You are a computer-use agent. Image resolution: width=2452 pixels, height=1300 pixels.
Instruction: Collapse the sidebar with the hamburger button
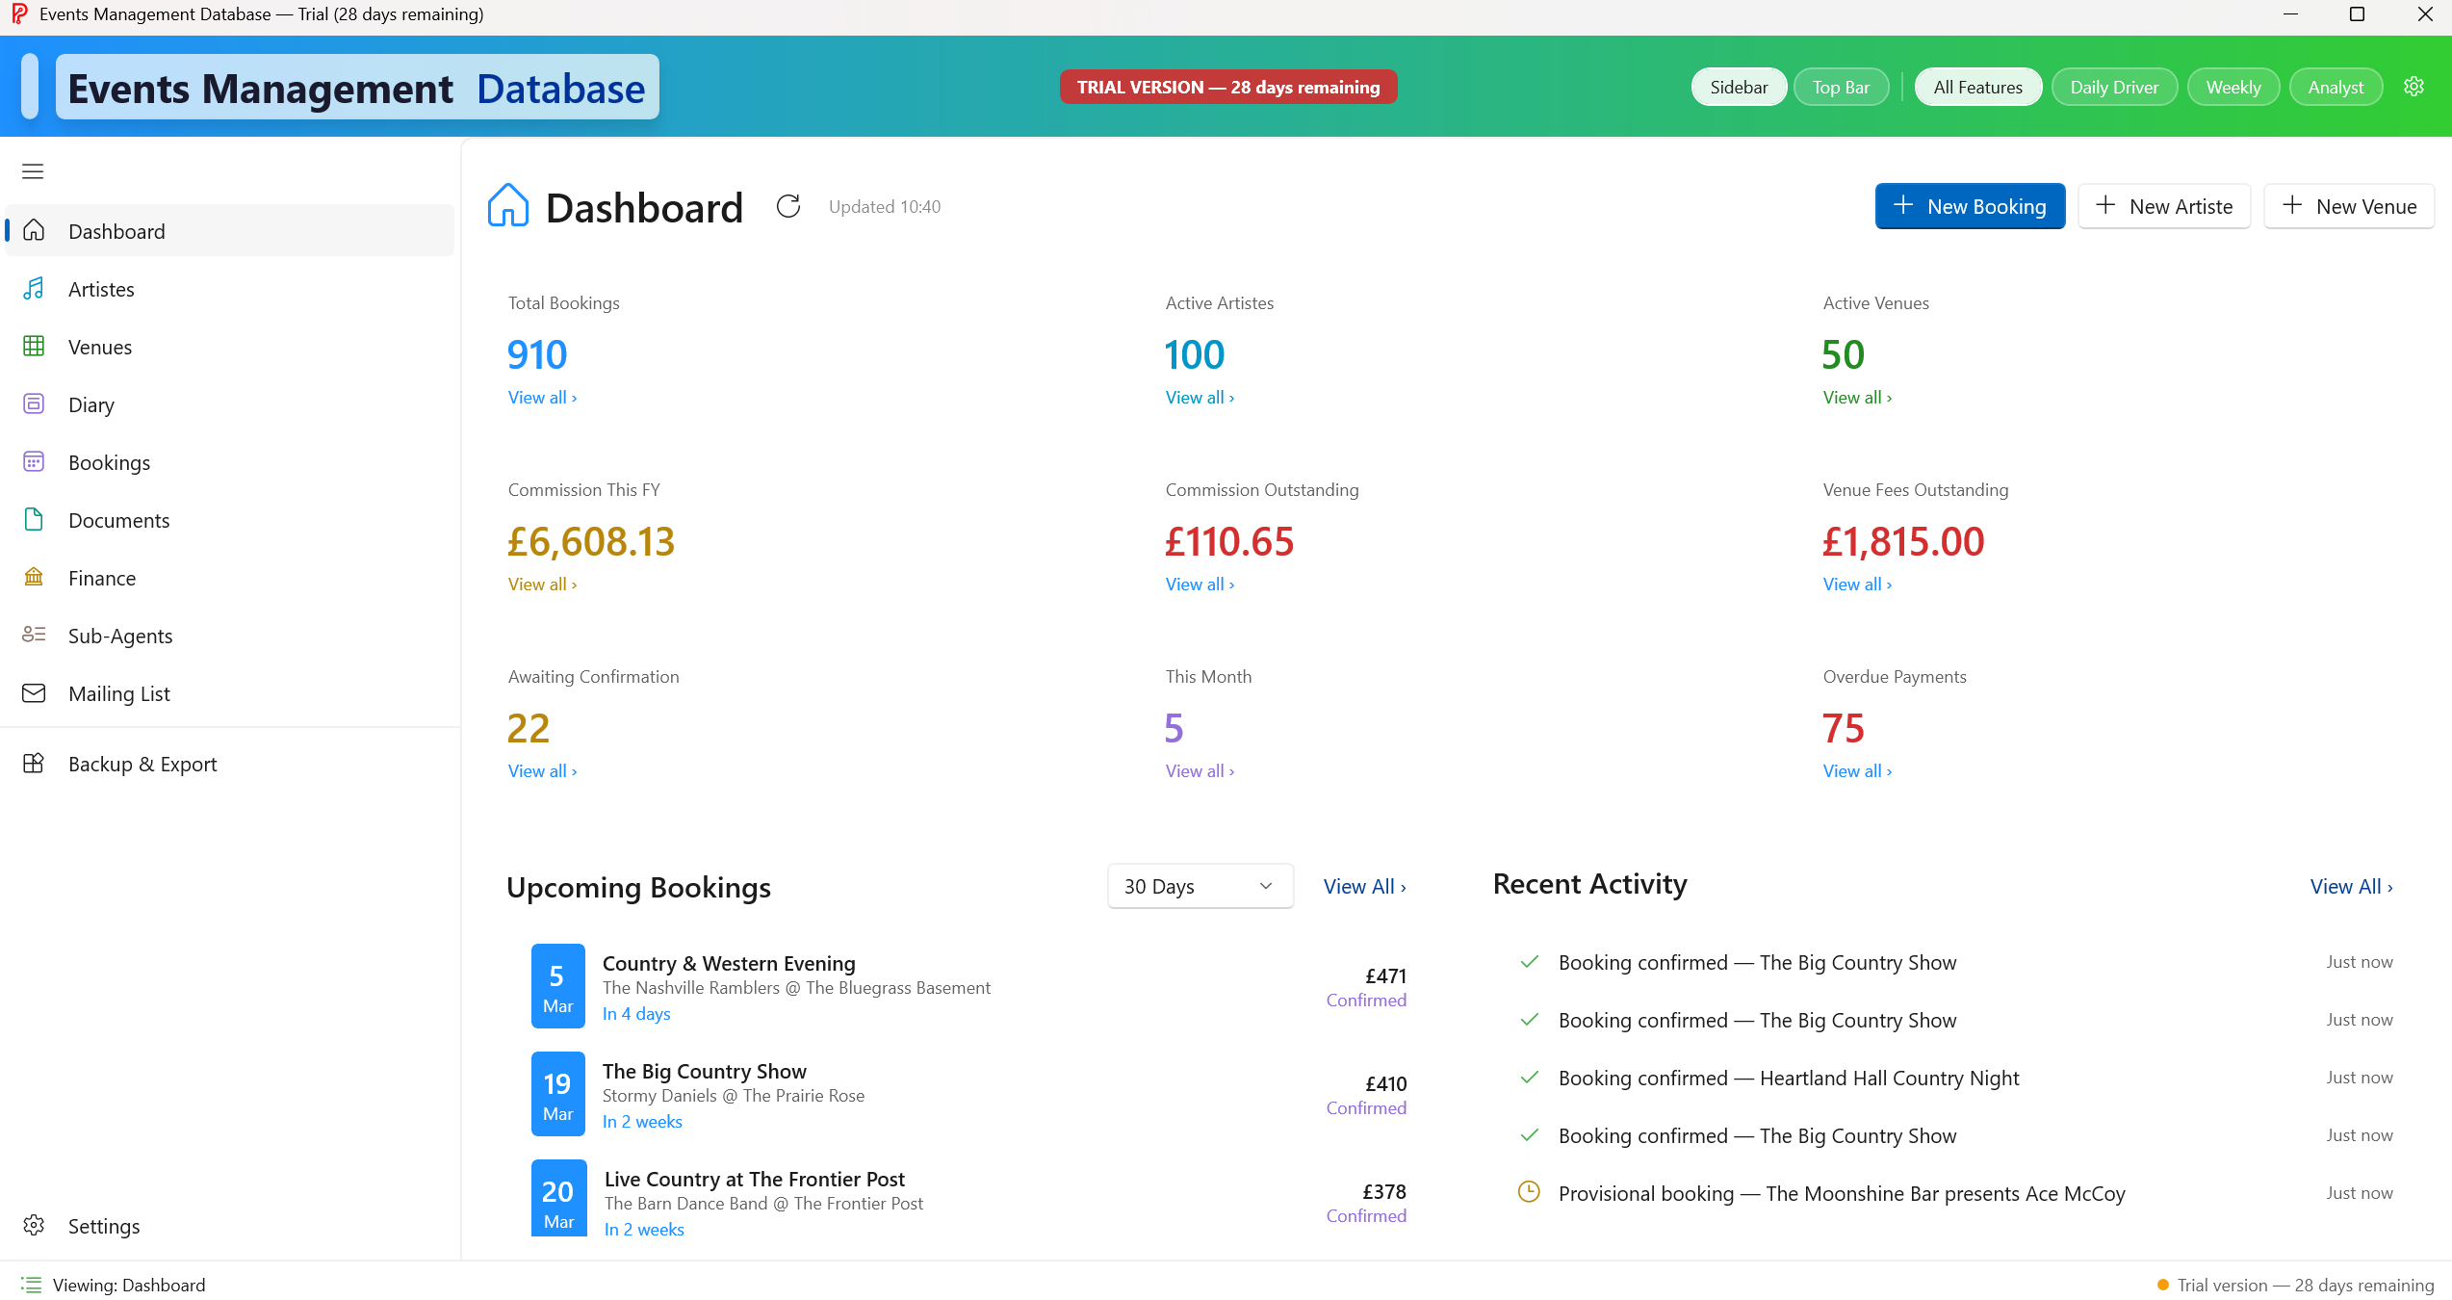[x=32, y=170]
